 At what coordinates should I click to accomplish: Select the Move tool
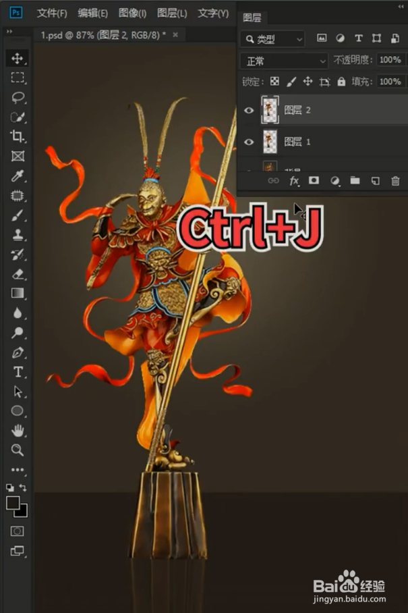[x=17, y=58]
